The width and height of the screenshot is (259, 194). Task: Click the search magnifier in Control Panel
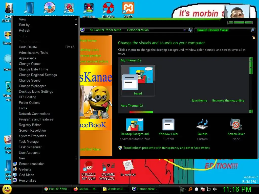tap(253, 30)
